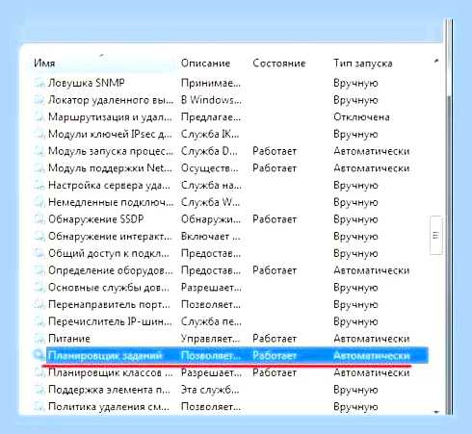The image size is (472, 434).
Task: Click the 'В Windows...' description cell
Action: click(x=211, y=100)
